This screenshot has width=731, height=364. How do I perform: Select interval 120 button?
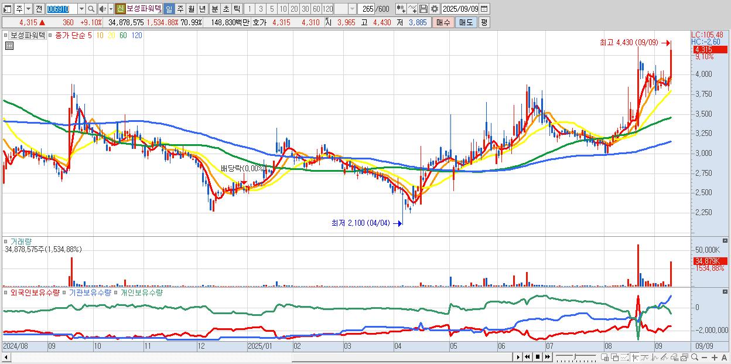[327, 9]
